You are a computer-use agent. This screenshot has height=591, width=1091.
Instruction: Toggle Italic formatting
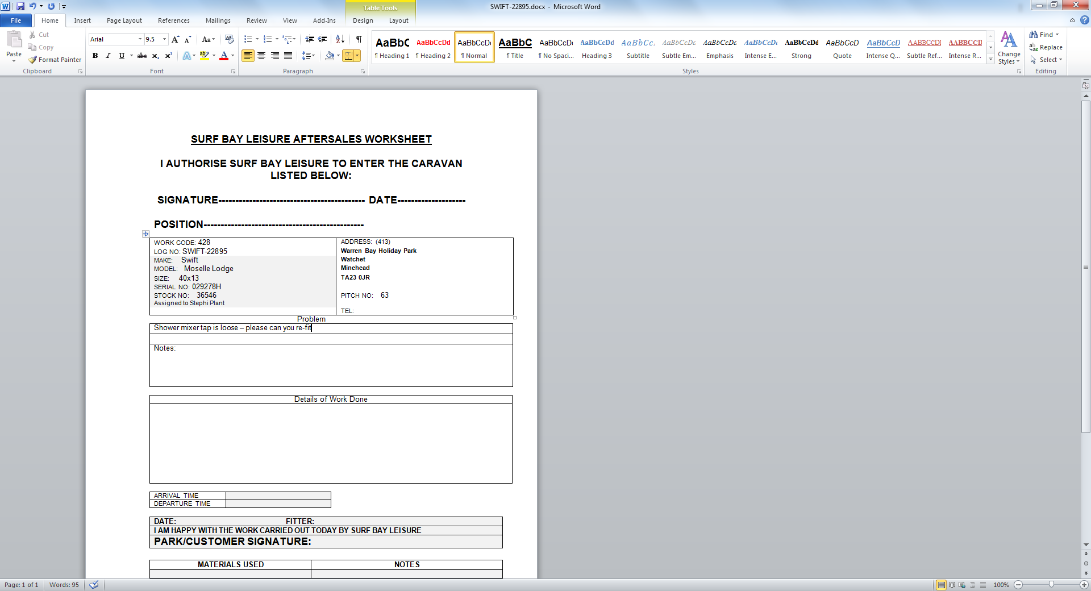(108, 56)
